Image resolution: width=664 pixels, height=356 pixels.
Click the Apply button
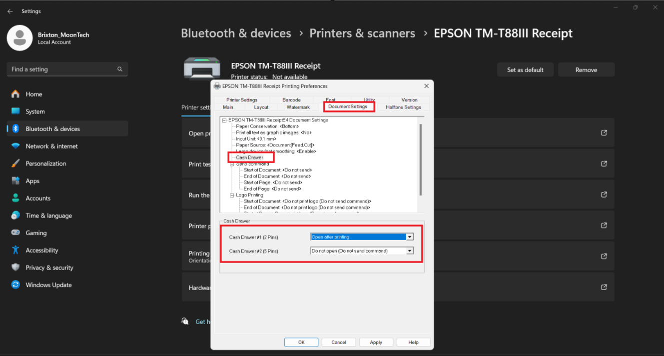[x=376, y=342]
